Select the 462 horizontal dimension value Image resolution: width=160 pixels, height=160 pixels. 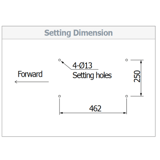pyautogui.click(x=95, y=108)
